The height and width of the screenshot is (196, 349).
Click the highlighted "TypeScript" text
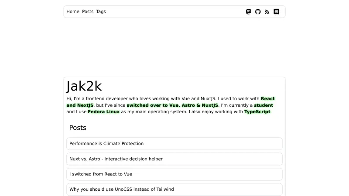coord(257,112)
